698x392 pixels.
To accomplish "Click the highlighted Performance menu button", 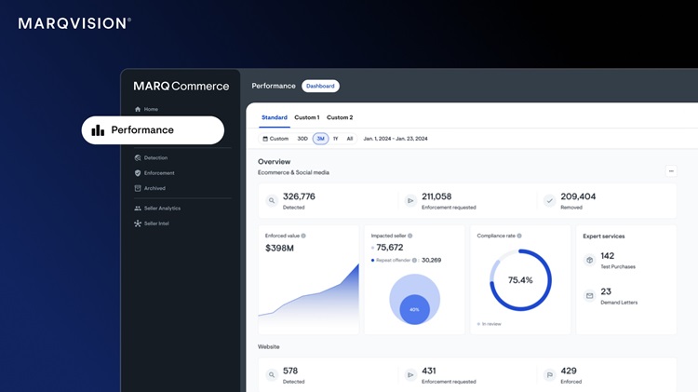I will tap(153, 130).
